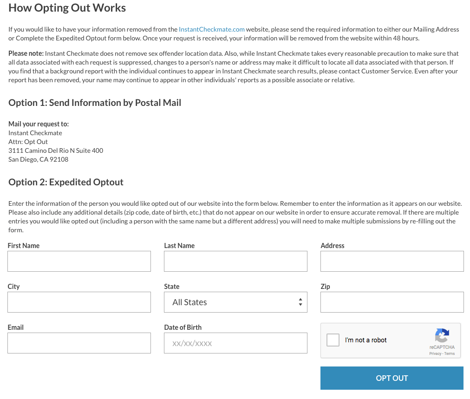Viewport: 470px width, 399px height.
Task: Click the State dropdown arrows
Action: point(300,302)
